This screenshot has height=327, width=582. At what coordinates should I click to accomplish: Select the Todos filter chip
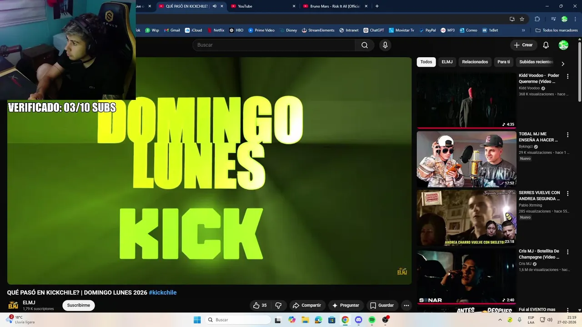coord(426,62)
